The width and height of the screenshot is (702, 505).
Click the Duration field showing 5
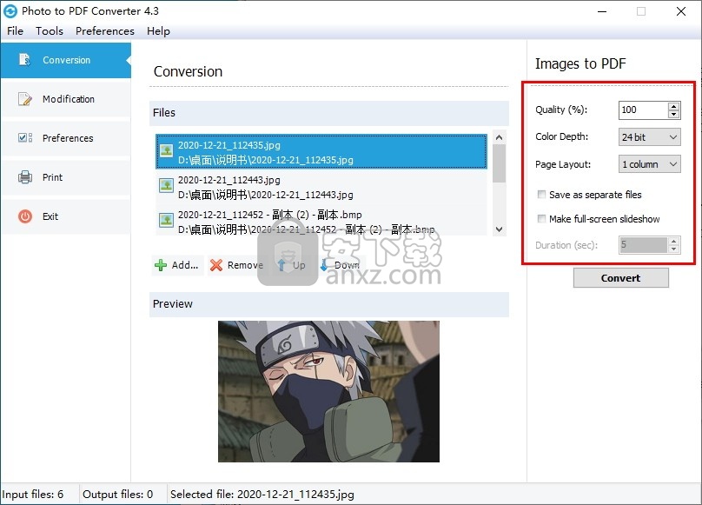click(644, 244)
